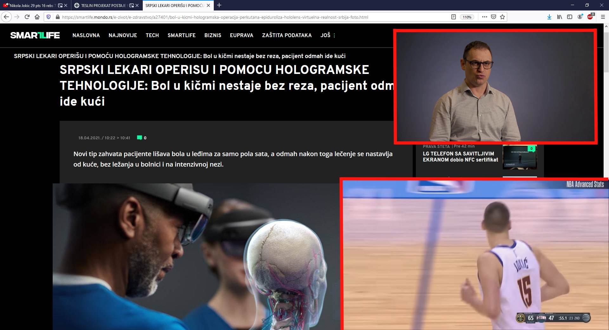Mute the Nikola Jokic YouTube tab

[x=8, y=5]
